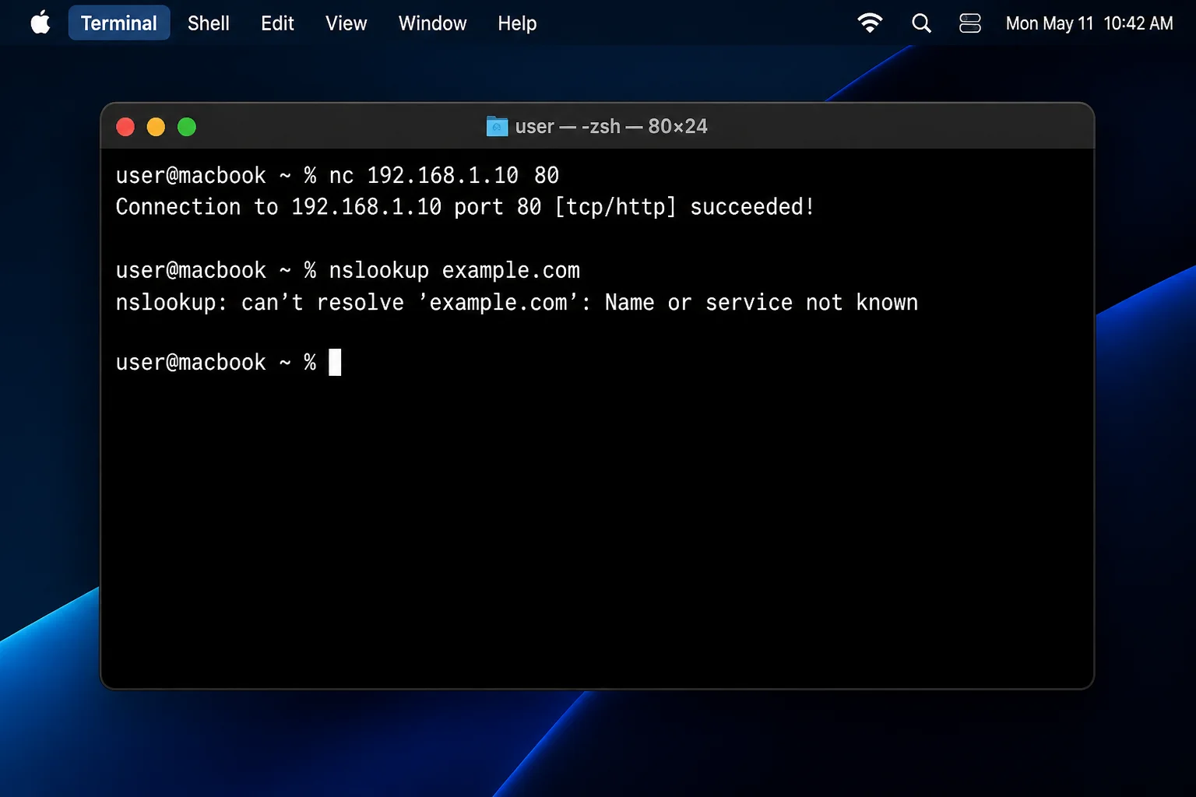Click the date and time clock
Screen dimensions: 1196x797
(1089, 23)
